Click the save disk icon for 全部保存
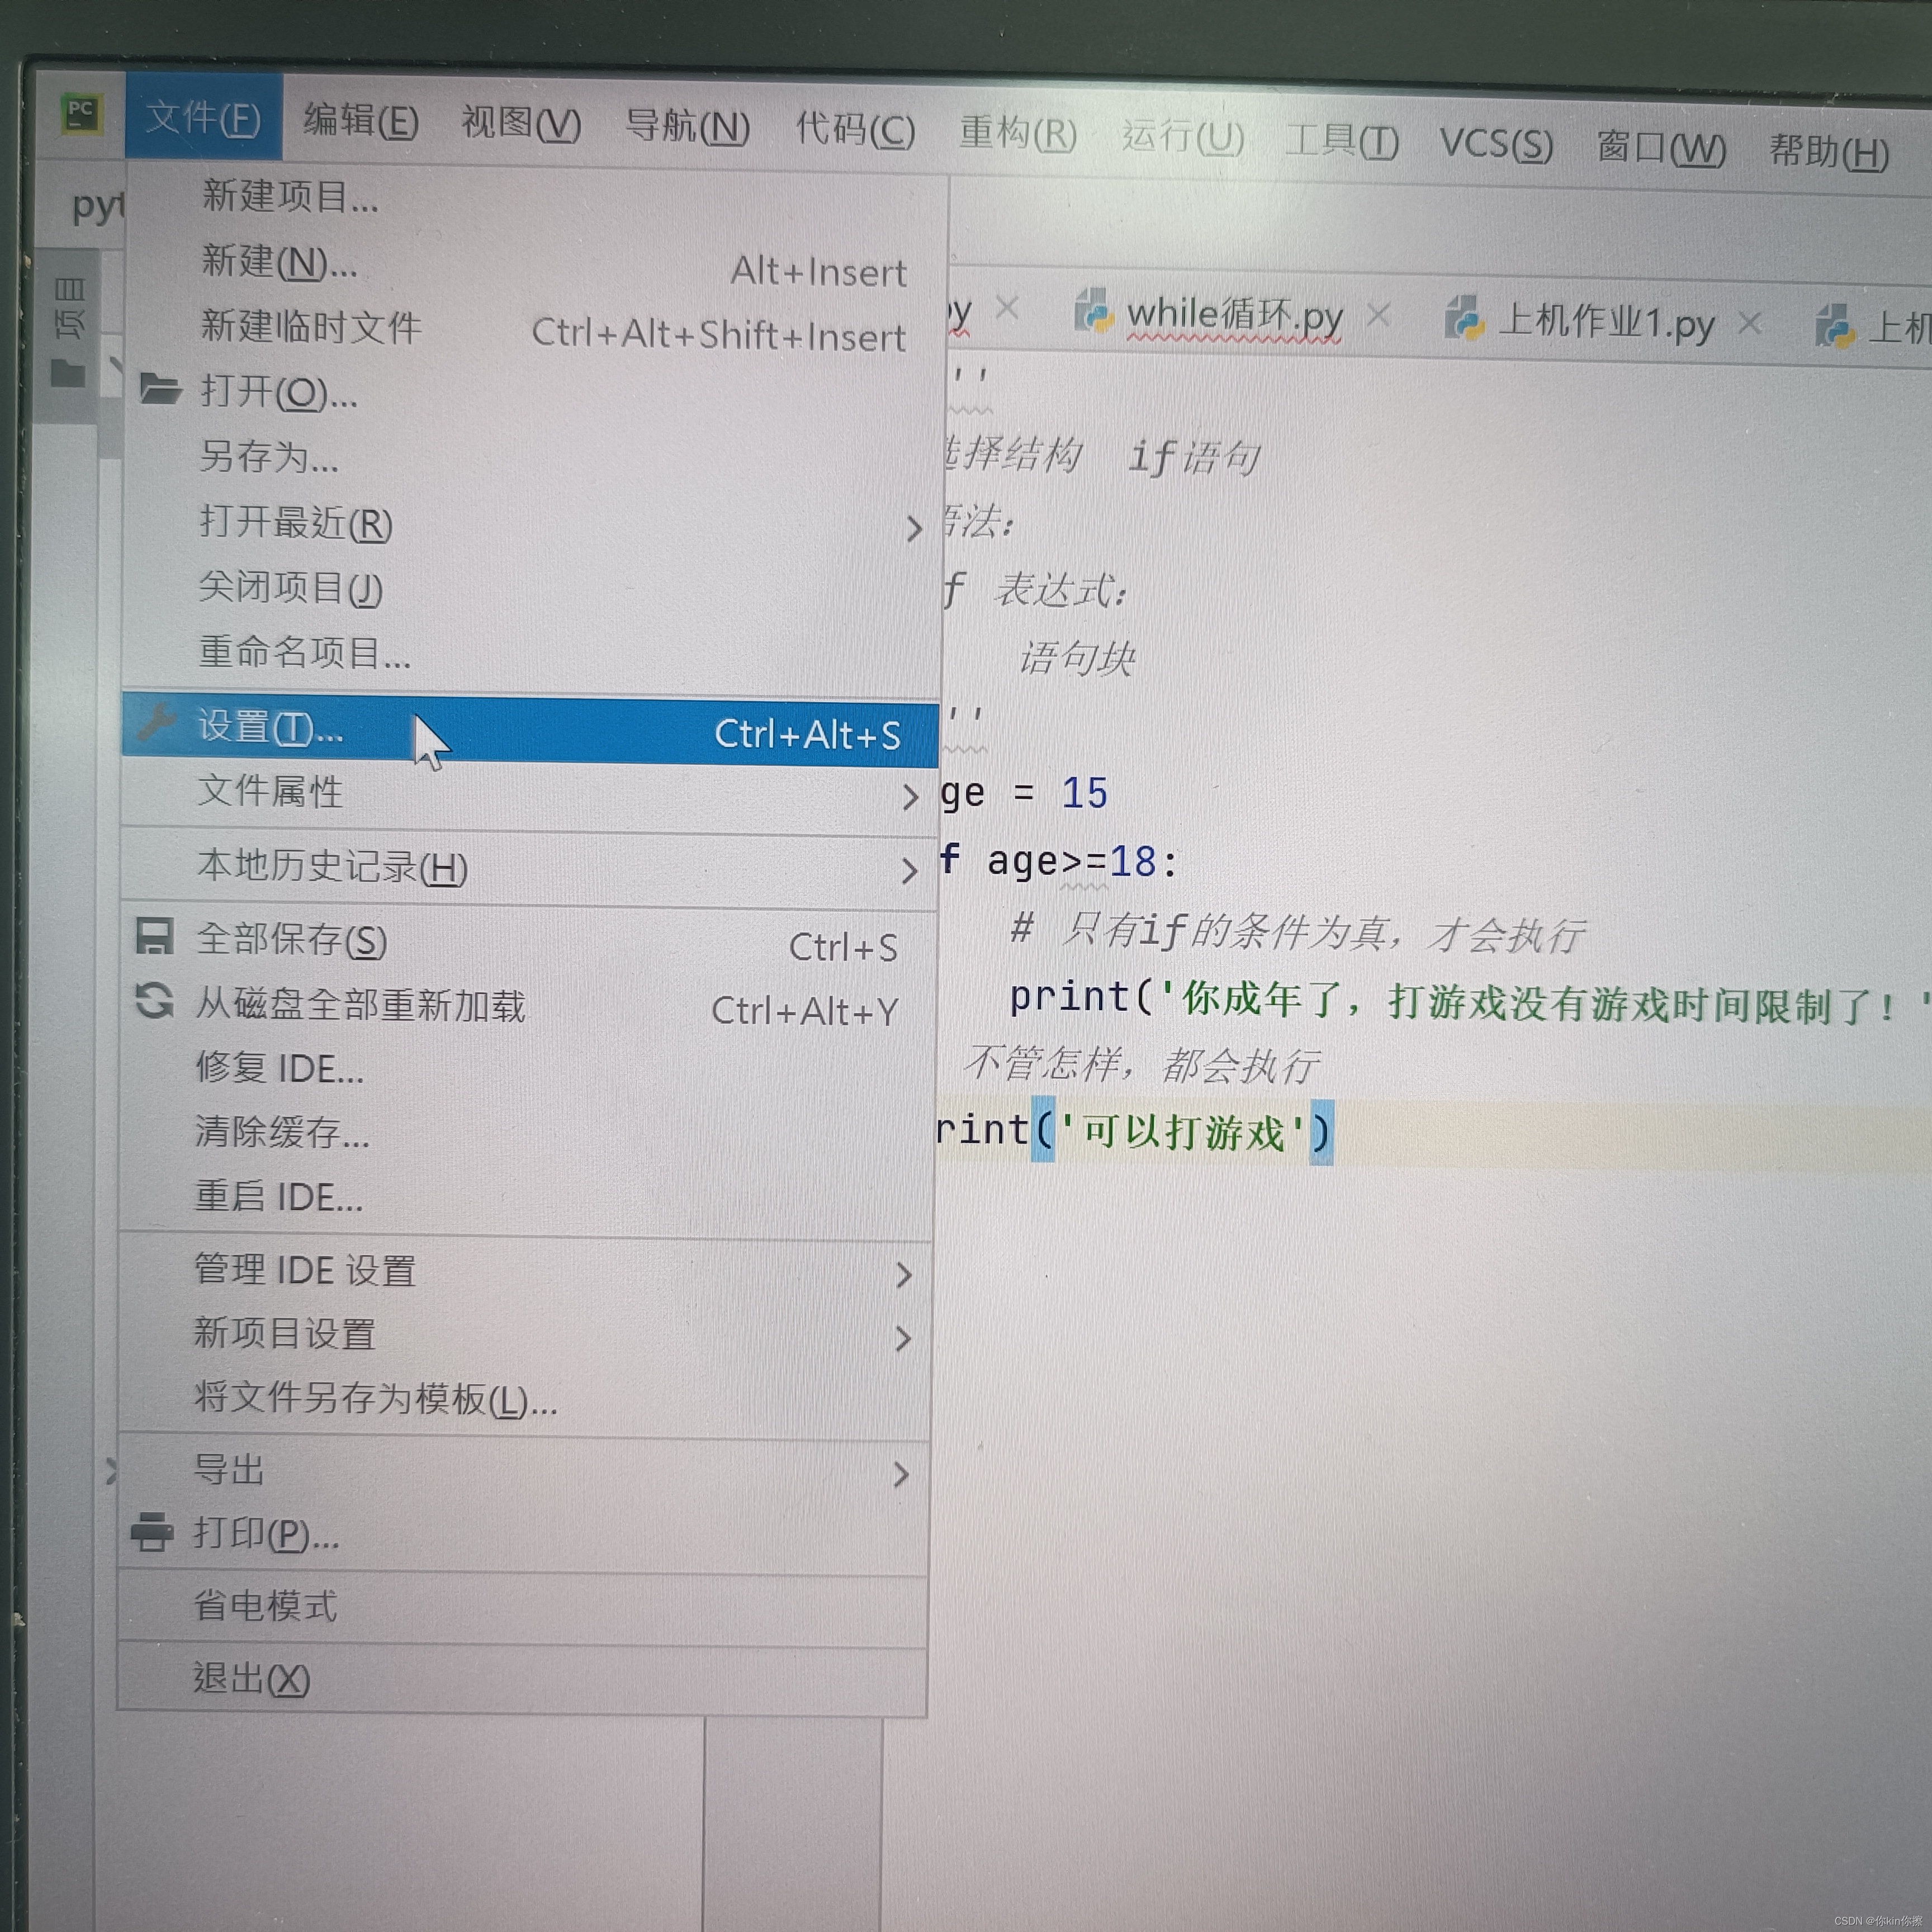This screenshot has width=1932, height=1932. [155, 937]
